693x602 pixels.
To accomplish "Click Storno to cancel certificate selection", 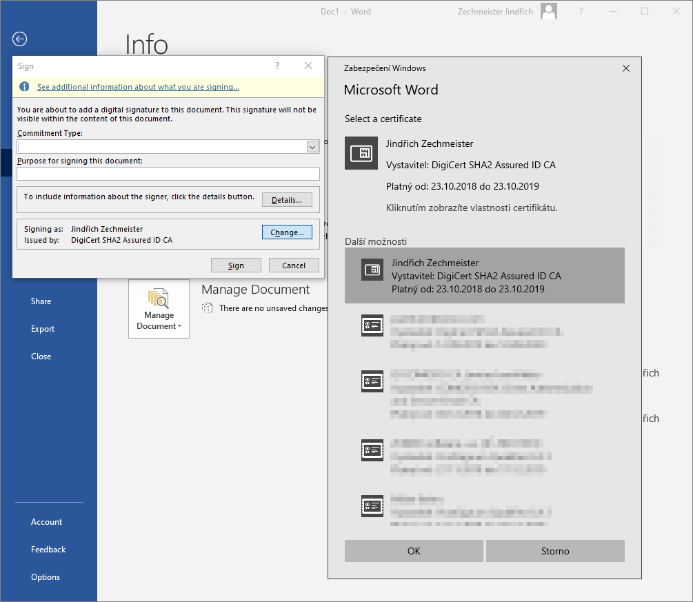I will tap(555, 551).
